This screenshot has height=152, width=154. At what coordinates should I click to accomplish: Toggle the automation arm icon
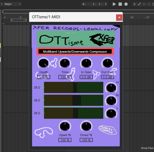coord(139,4)
